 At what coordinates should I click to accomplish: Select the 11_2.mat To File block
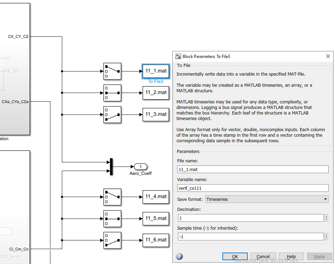(x=156, y=93)
